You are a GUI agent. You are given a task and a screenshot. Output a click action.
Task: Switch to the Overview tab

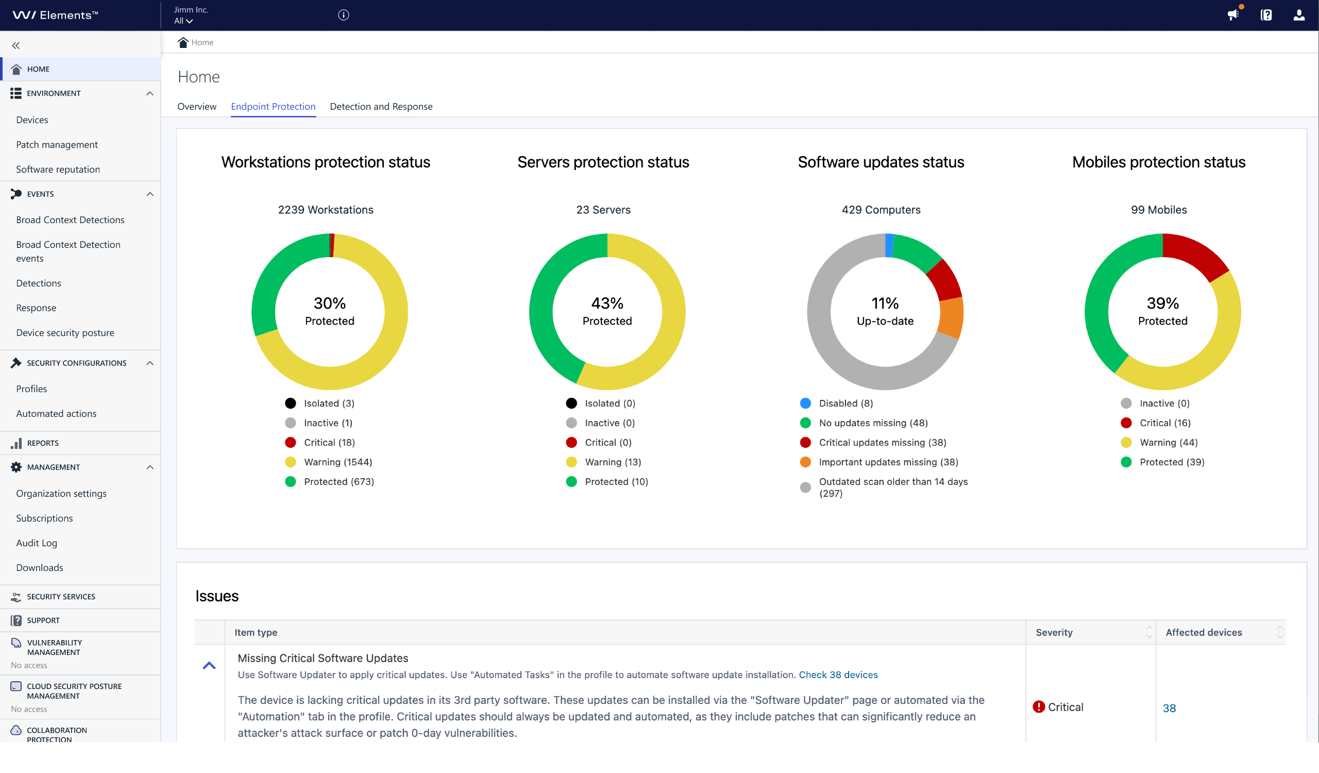click(197, 107)
